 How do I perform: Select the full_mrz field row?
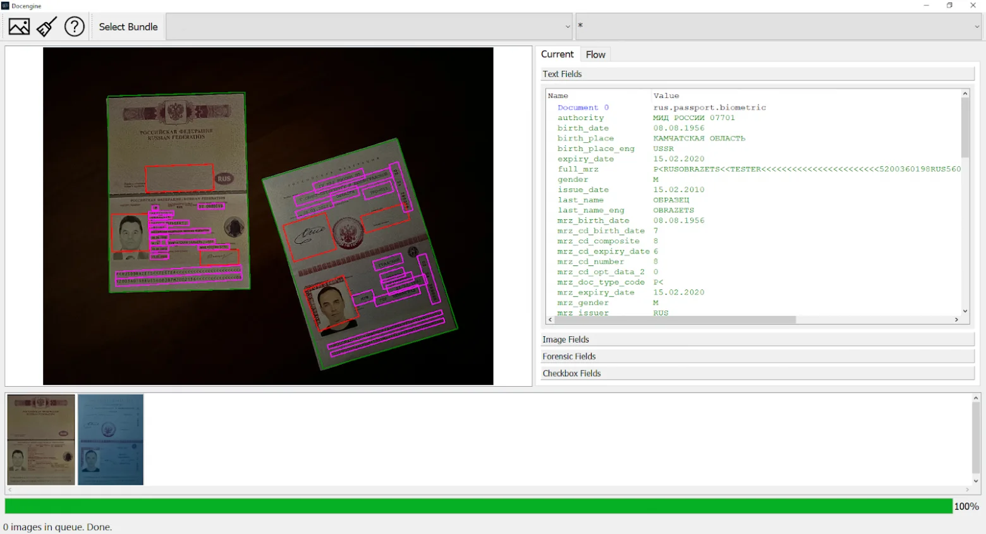(x=753, y=169)
